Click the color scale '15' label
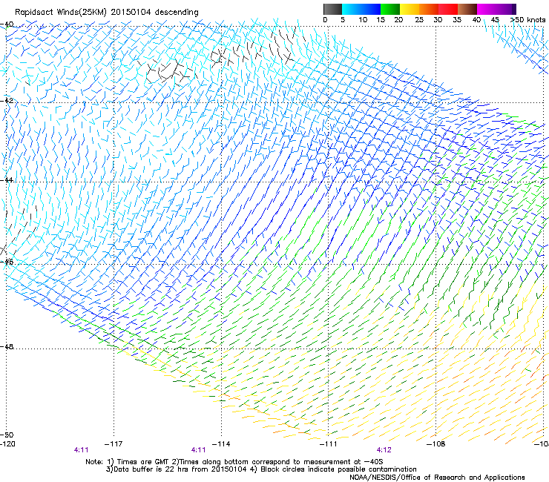This screenshot has width=549, height=482. pos(381,20)
